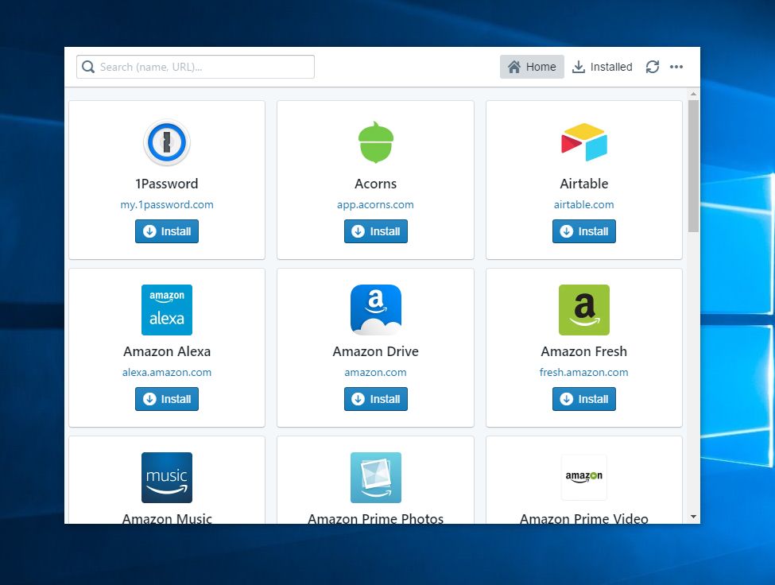Install the Acorns app

[x=376, y=231]
